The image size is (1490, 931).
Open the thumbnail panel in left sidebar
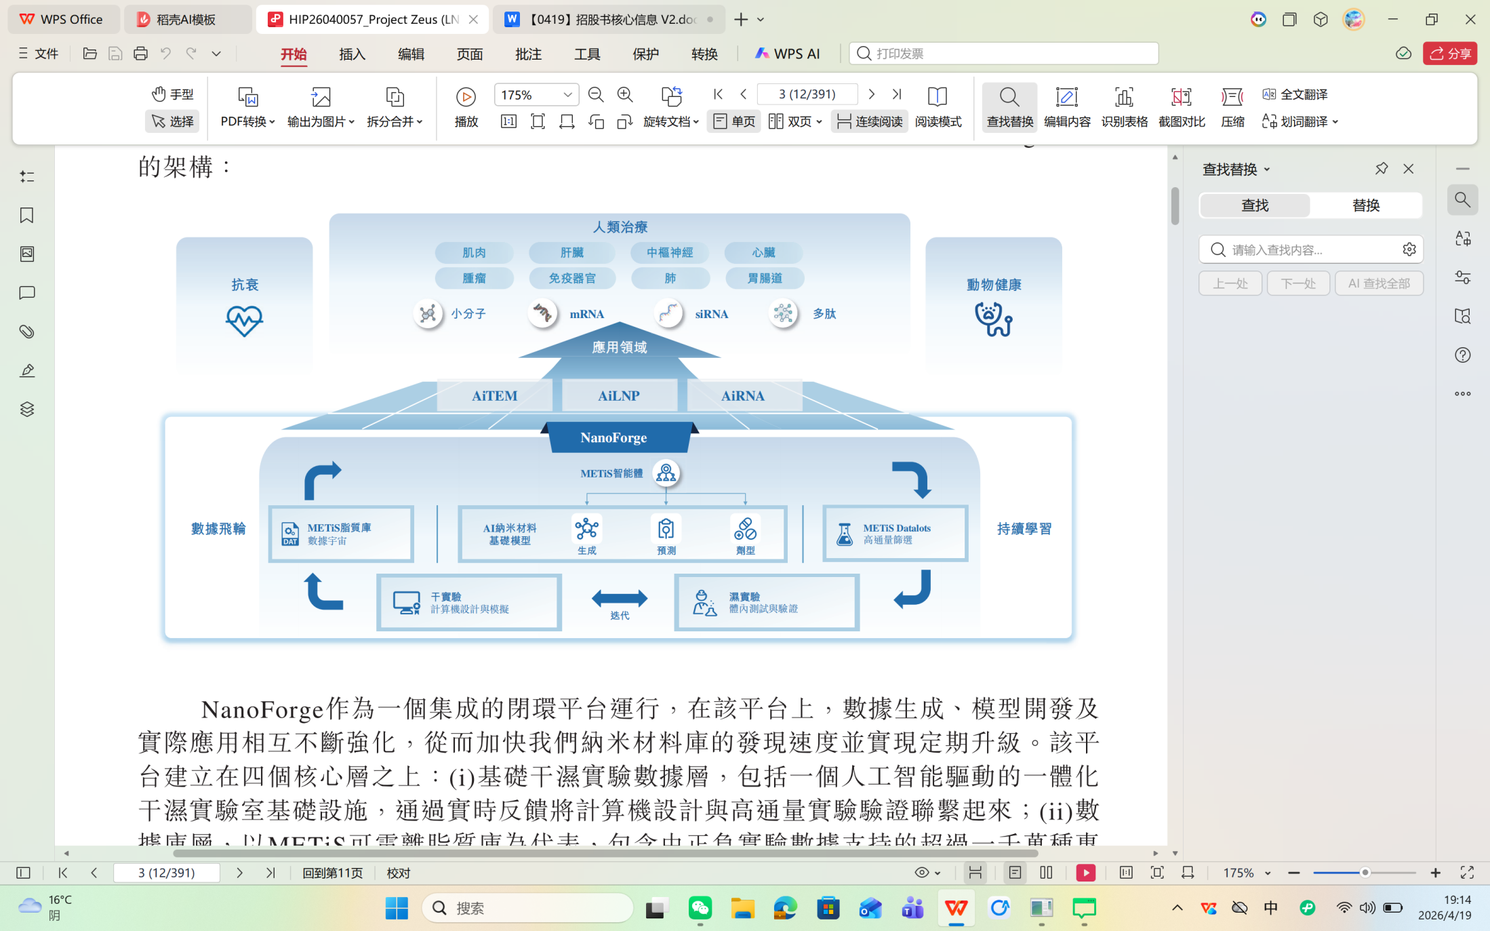point(26,254)
